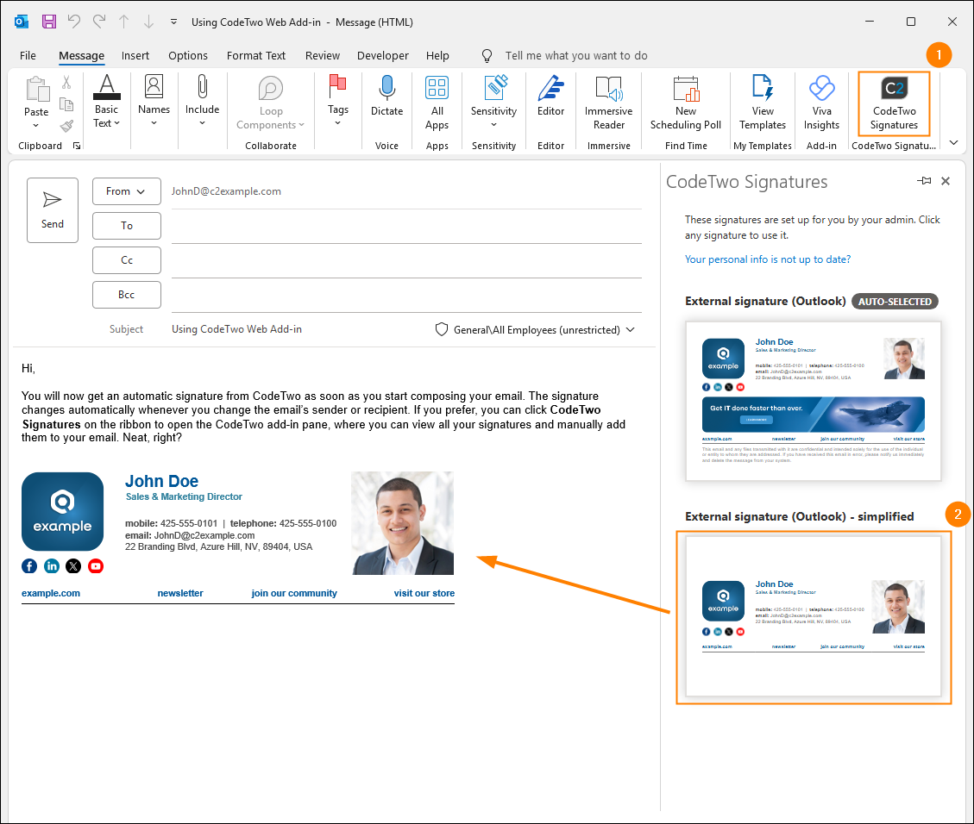Click the Facebook icon in email signature
Screen dimensions: 974x824
[29, 566]
